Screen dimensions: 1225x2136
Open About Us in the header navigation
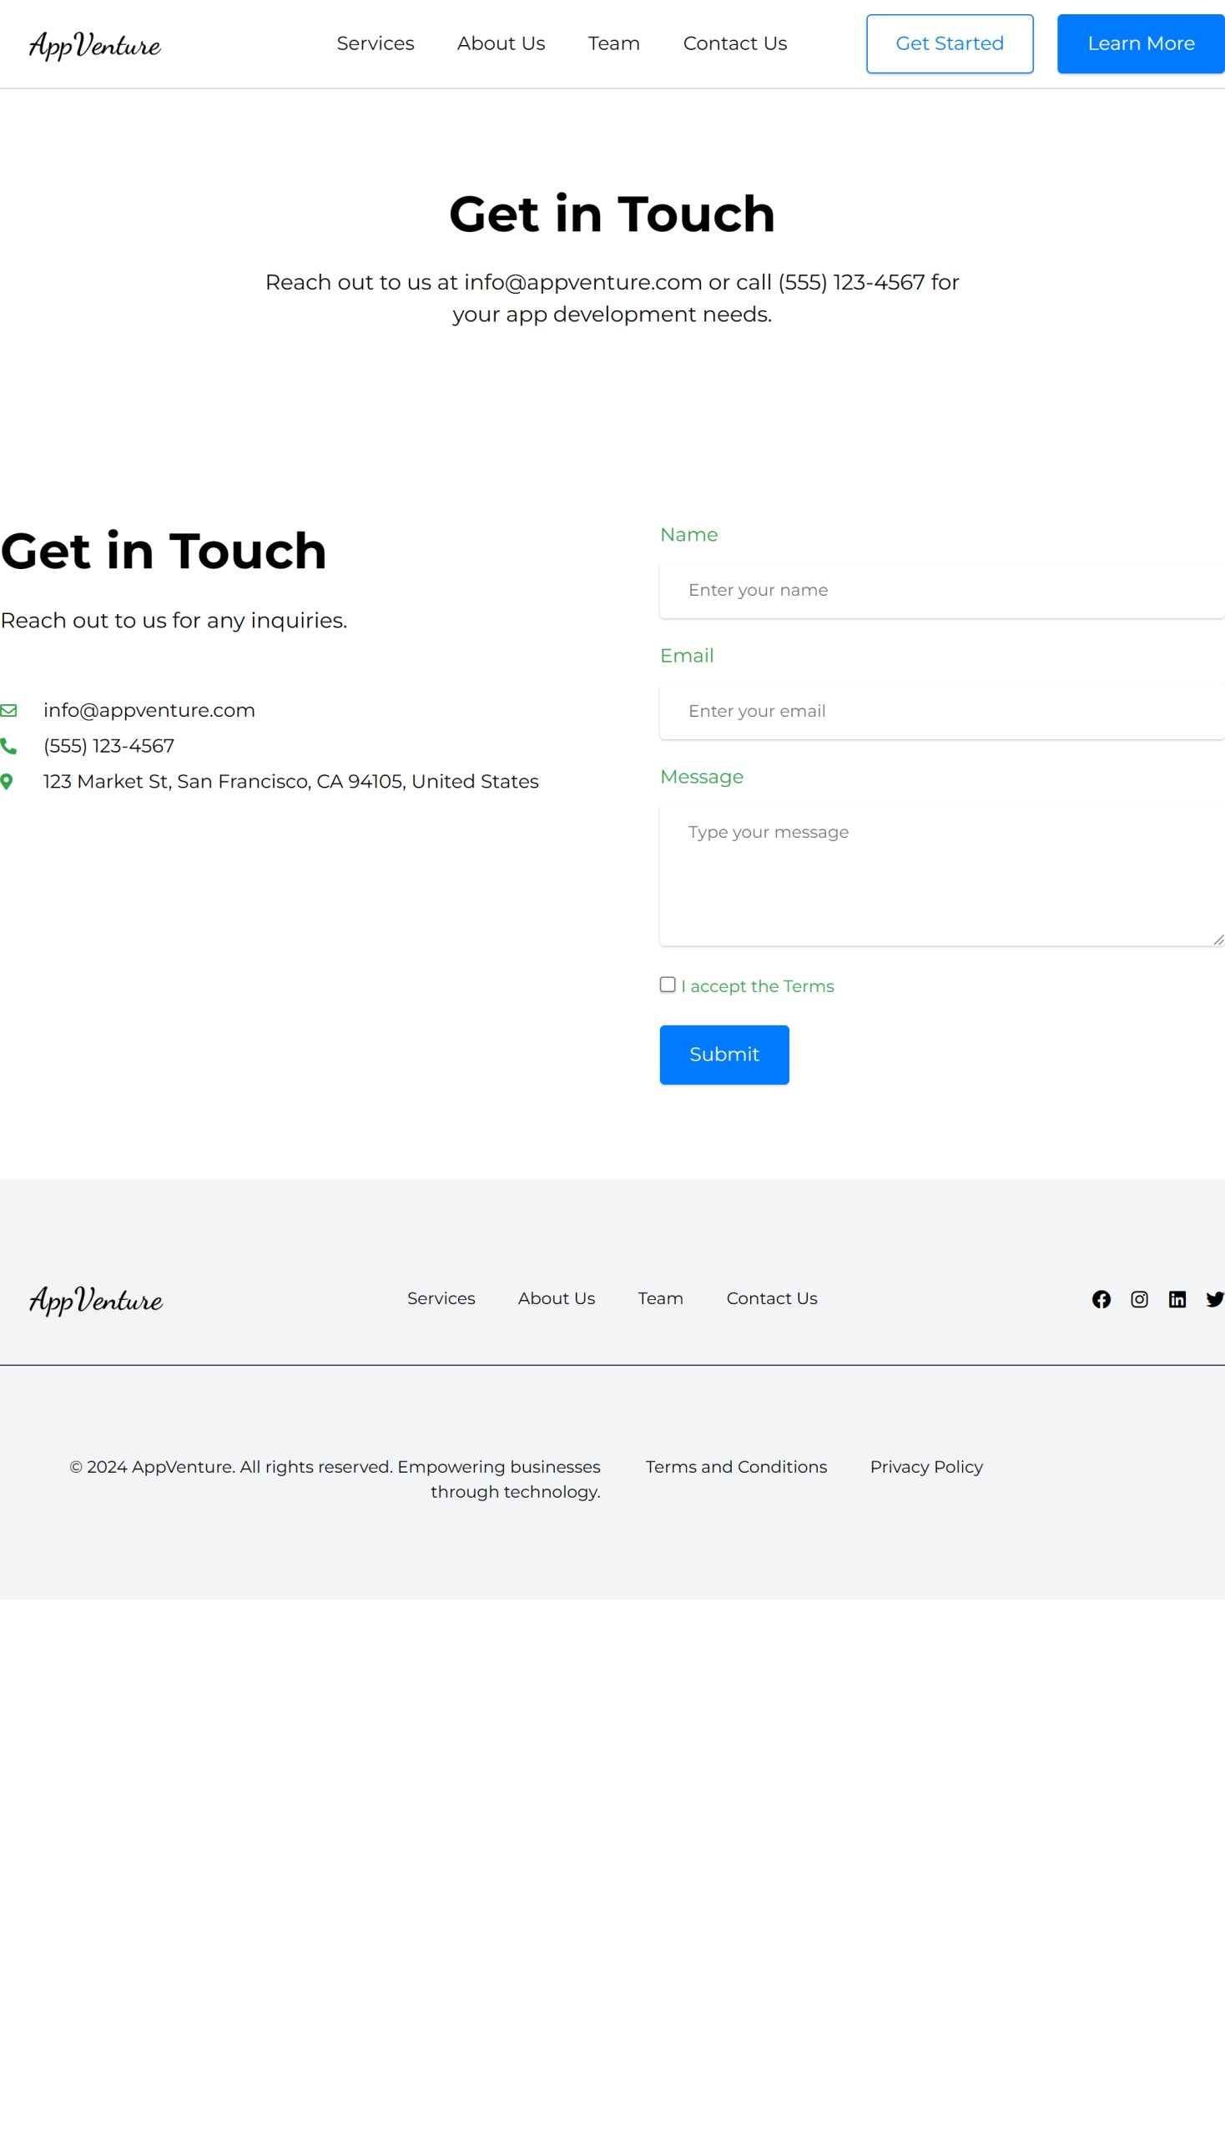(502, 43)
